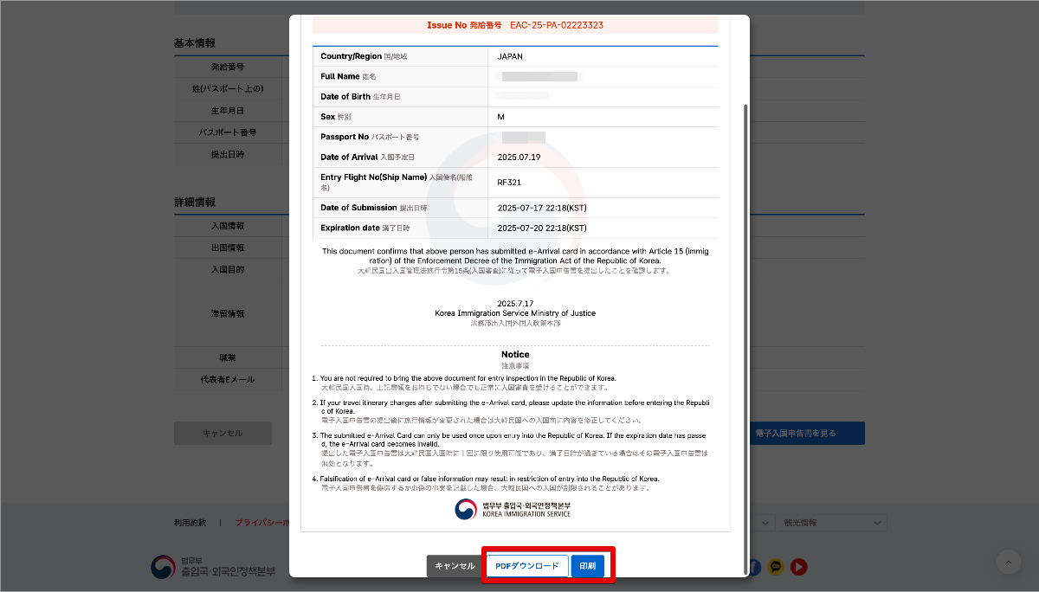The height and width of the screenshot is (592, 1039).
Task: Click the PDFダウンロード button
Action: (526, 566)
